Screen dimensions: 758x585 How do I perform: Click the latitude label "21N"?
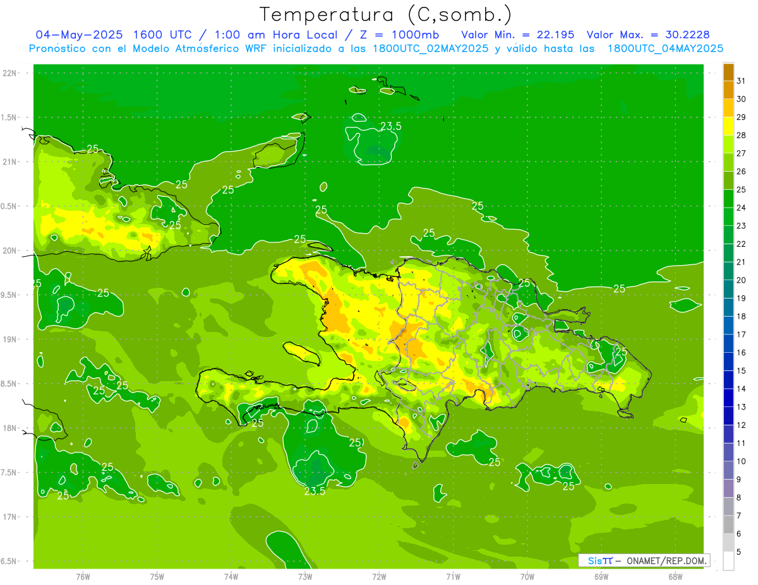pyautogui.click(x=9, y=162)
